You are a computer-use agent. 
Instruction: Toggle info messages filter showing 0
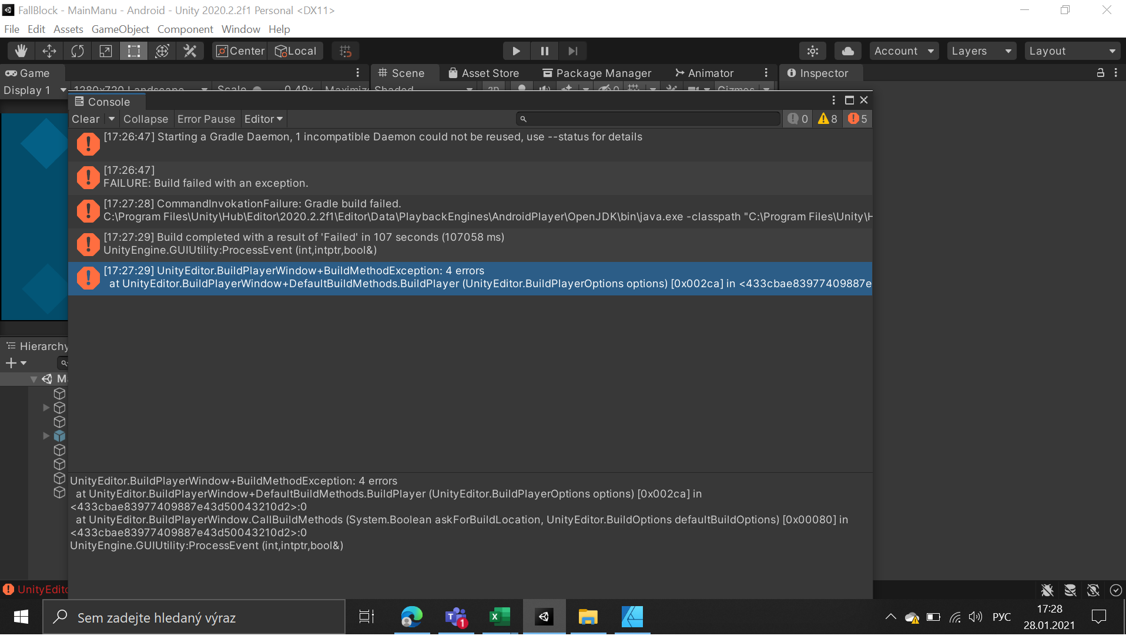point(797,119)
